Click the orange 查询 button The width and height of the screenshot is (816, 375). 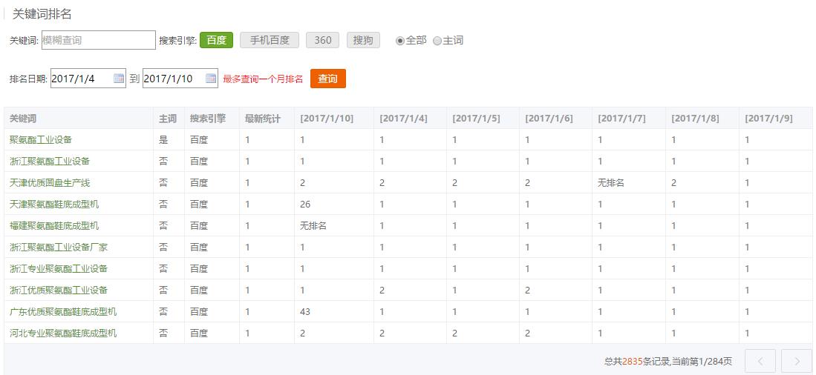click(328, 79)
